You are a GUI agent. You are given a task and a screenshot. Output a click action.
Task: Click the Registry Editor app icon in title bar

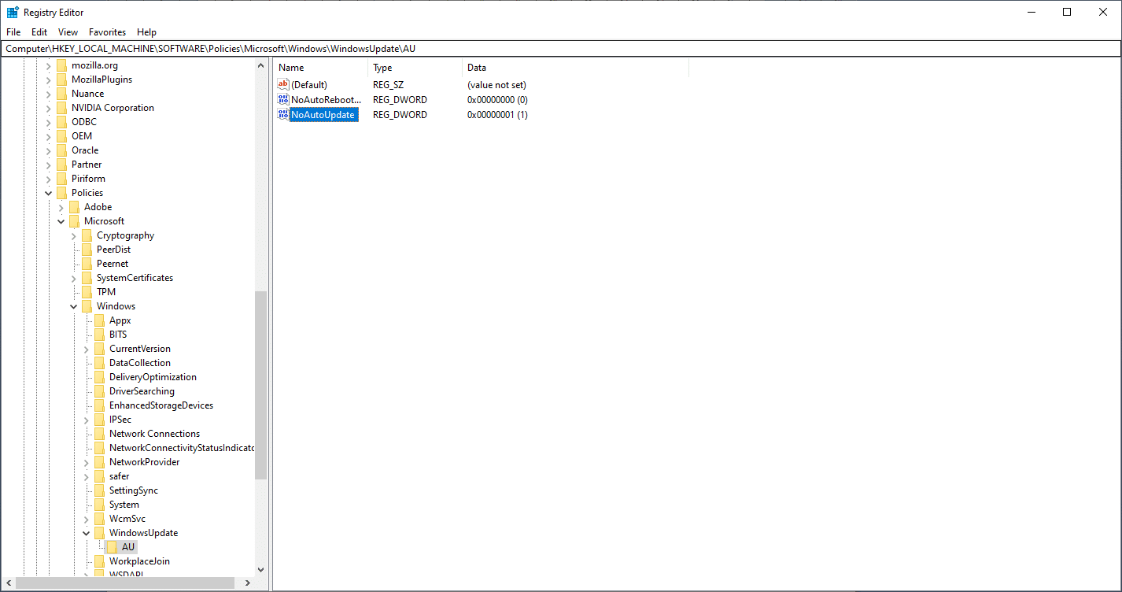[x=13, y=12]
